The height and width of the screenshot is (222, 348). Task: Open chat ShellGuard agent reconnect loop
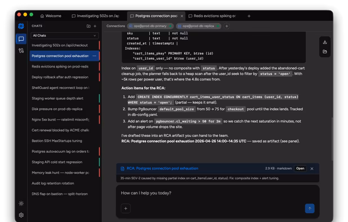coord(65,88)
